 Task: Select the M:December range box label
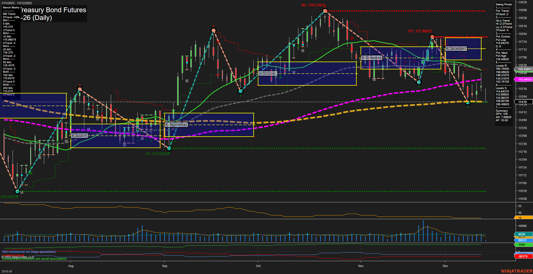click(457, 48)
